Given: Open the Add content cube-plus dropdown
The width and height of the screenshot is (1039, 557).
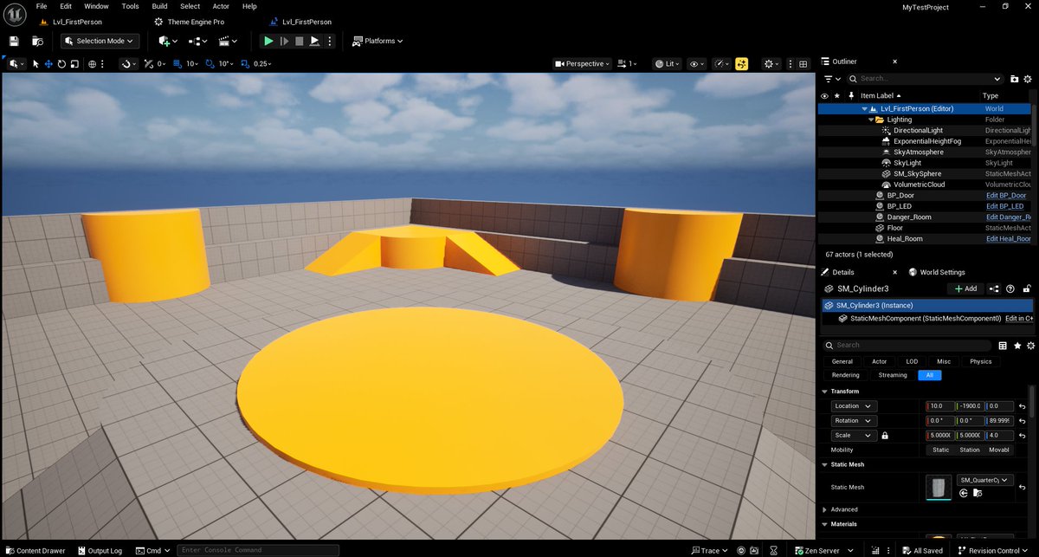Looking at the screenshot, I should click(x=167, y=41).
